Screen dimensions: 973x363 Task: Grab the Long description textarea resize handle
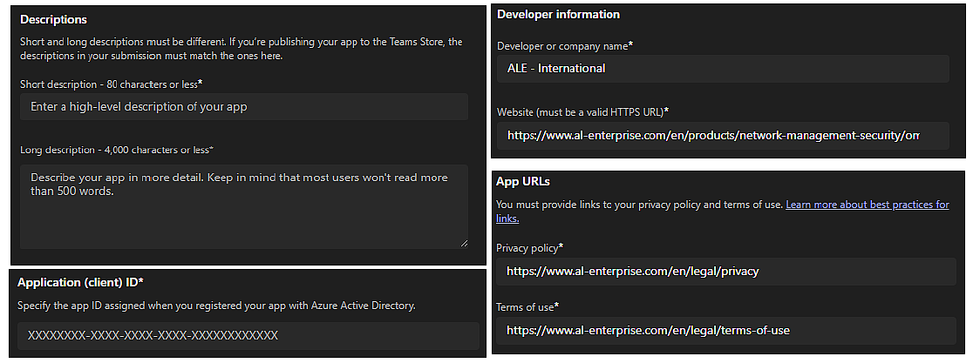[x=463, y=243]
